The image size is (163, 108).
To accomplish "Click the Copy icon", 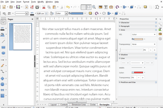I will [49, 7].
